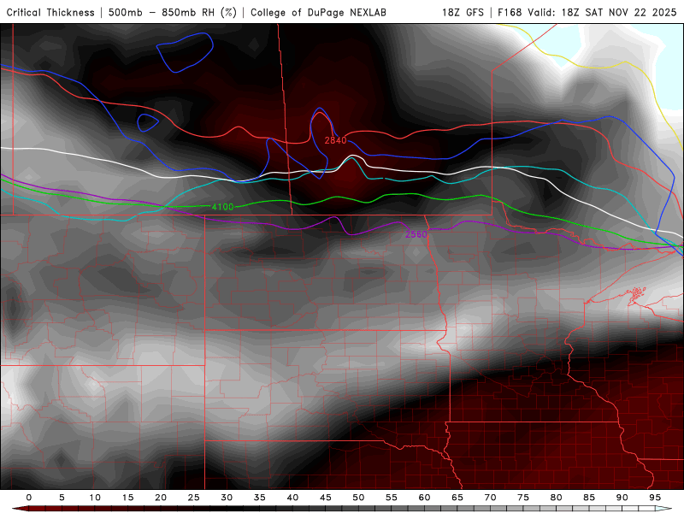Click the "F168" forecast hour text
The width and height of the screenshot is (684, 513).
click(x=510, y=13)
